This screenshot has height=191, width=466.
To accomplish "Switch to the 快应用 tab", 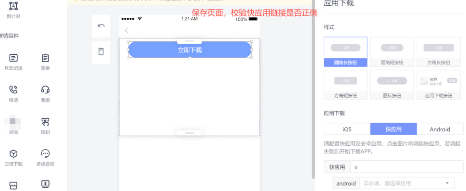I will tap(393, 129).
